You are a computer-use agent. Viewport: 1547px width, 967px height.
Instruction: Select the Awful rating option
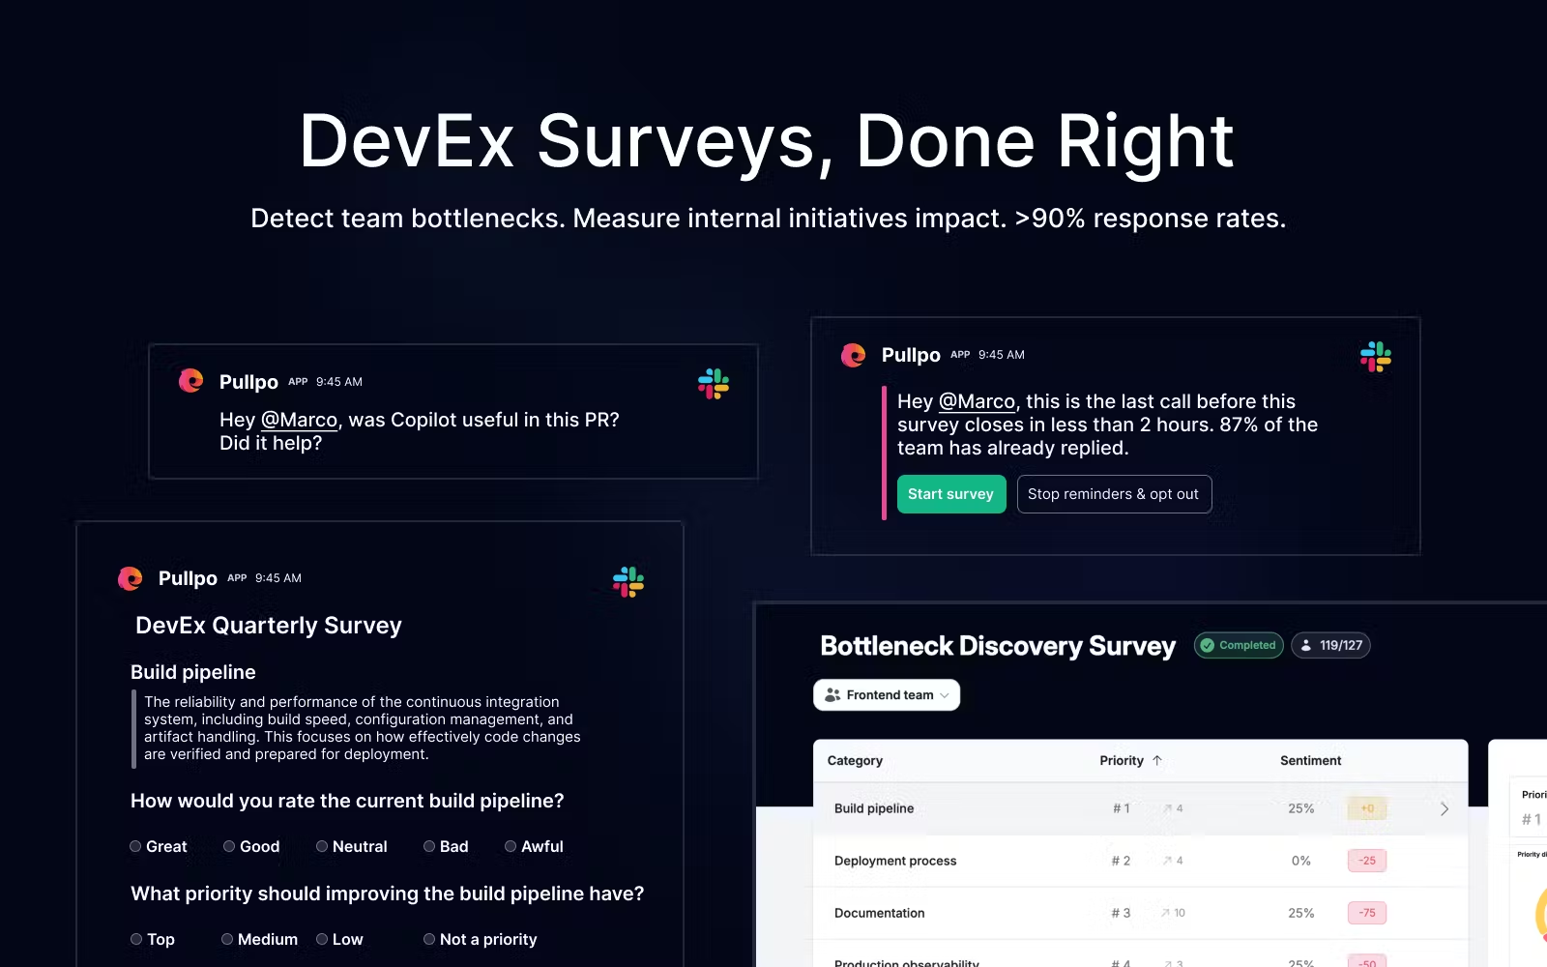coord(511,846)
